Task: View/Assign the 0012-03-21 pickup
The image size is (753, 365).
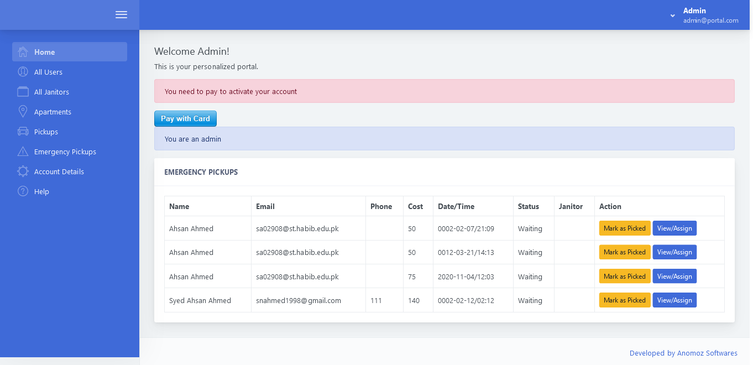Action: [x=674, y=252]
